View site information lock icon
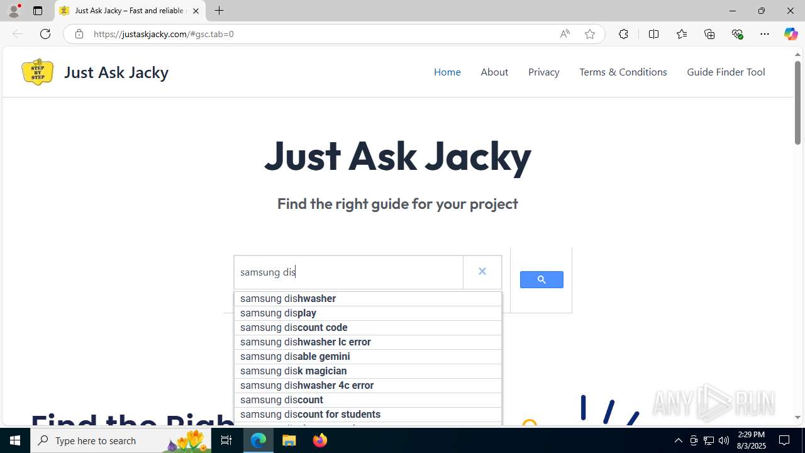805x453 pixels. point(79,34)
